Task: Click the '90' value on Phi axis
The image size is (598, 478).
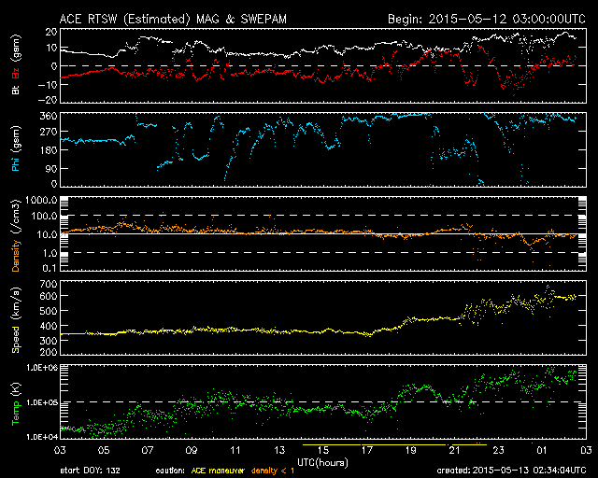Action: [51, 168]
